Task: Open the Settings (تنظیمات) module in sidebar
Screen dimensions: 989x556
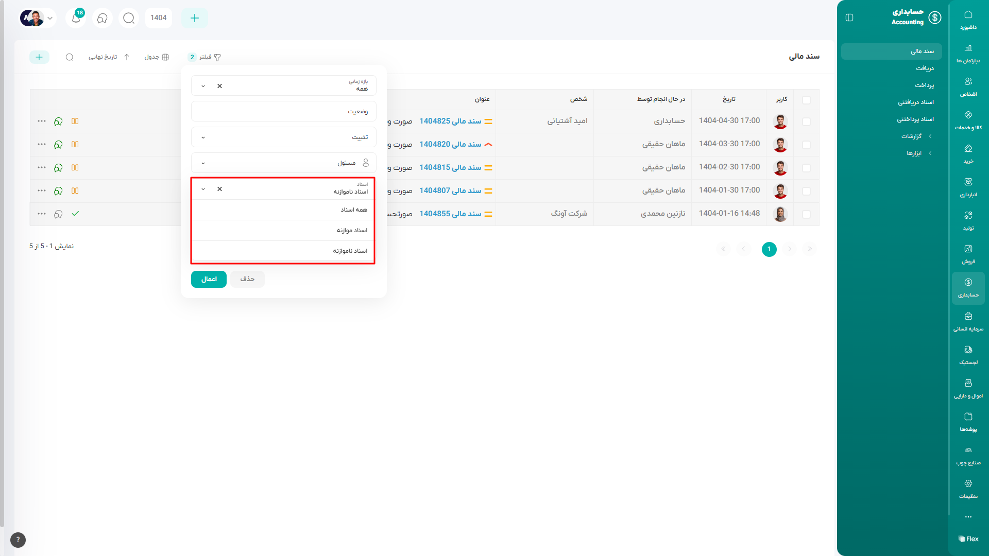Action: tap(968, 489)
